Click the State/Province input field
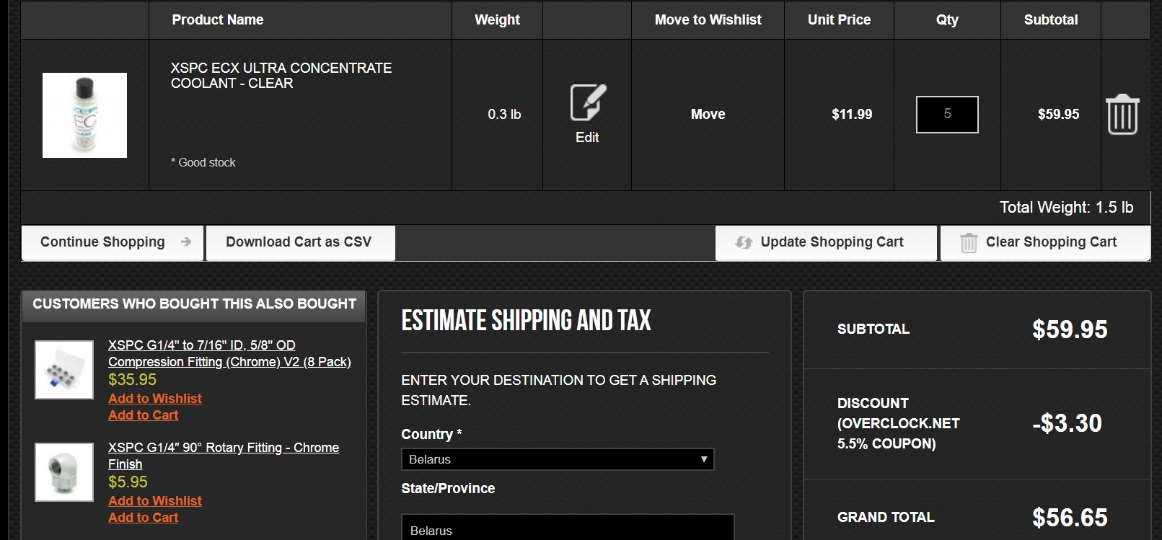The image size is (1162, 540). pyautogui.click(x=568, y=529)
